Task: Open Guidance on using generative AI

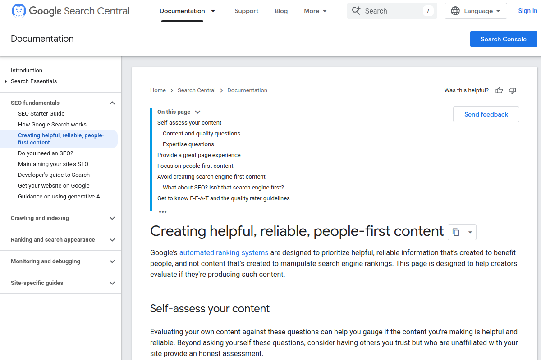Action: click(60, 197)
